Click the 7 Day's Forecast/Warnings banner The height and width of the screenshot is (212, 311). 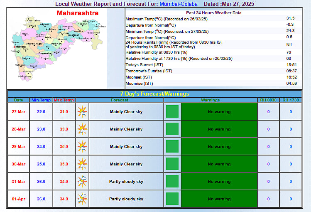tap(155, 94)
